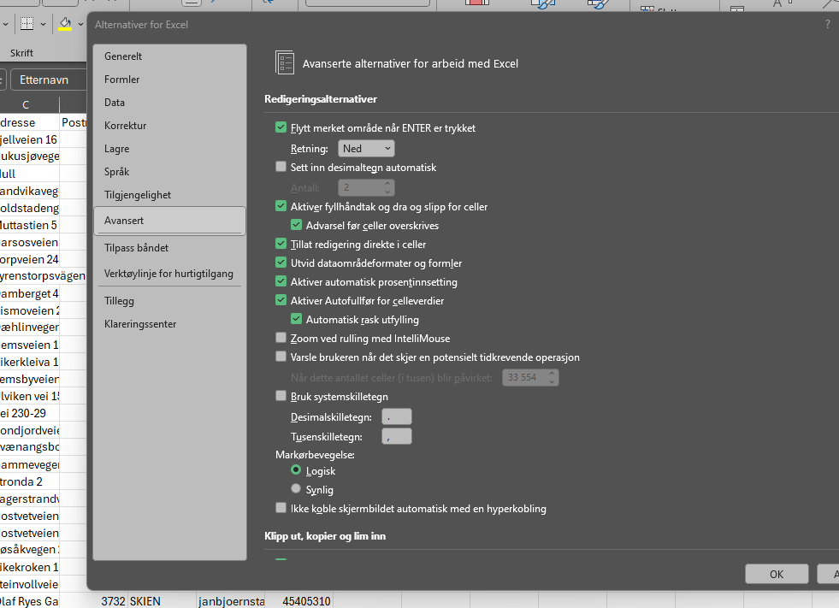Viewport: 839px width, 608px height.
Task: Open the Retning direction dropdown
Action: click(x=367, y=148)
